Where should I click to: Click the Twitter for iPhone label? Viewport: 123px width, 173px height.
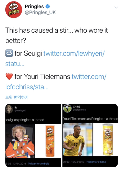point(96,162)
